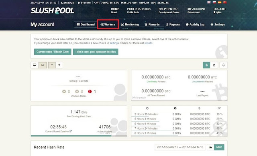This screenshot has width=257, height=156.
Task: Click the red alert workers status icon
Action: [x=90, y=91]
